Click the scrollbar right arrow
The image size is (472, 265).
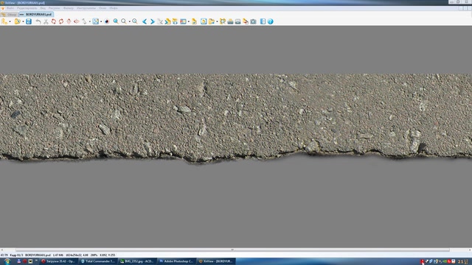(470, 250)
